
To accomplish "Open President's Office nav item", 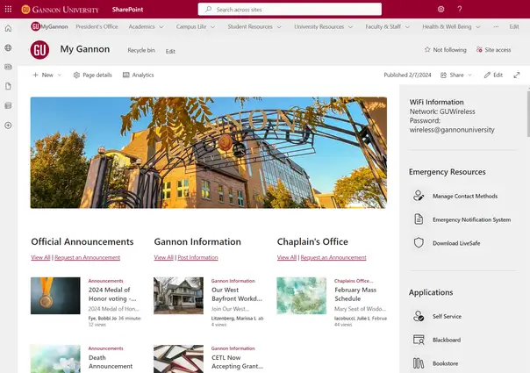I will [x=97, y=26].
